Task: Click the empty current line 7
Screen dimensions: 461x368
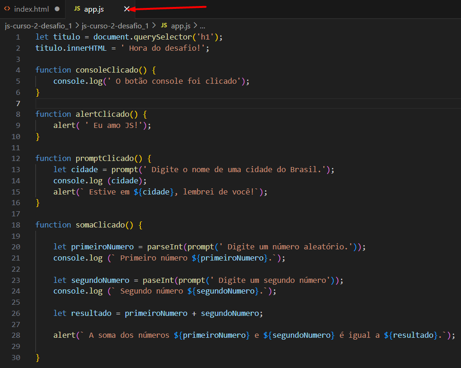Action: pos(248,104)
